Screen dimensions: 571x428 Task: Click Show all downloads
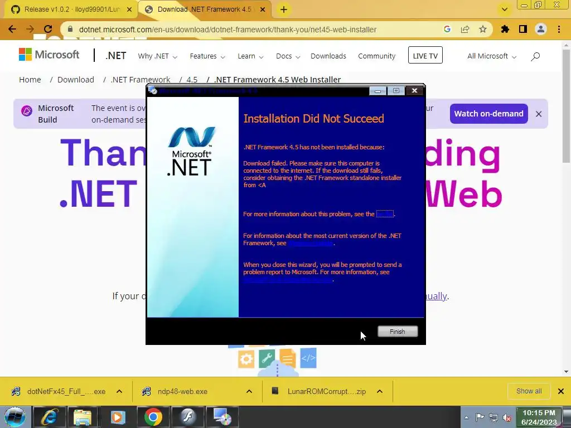(529, 391)
